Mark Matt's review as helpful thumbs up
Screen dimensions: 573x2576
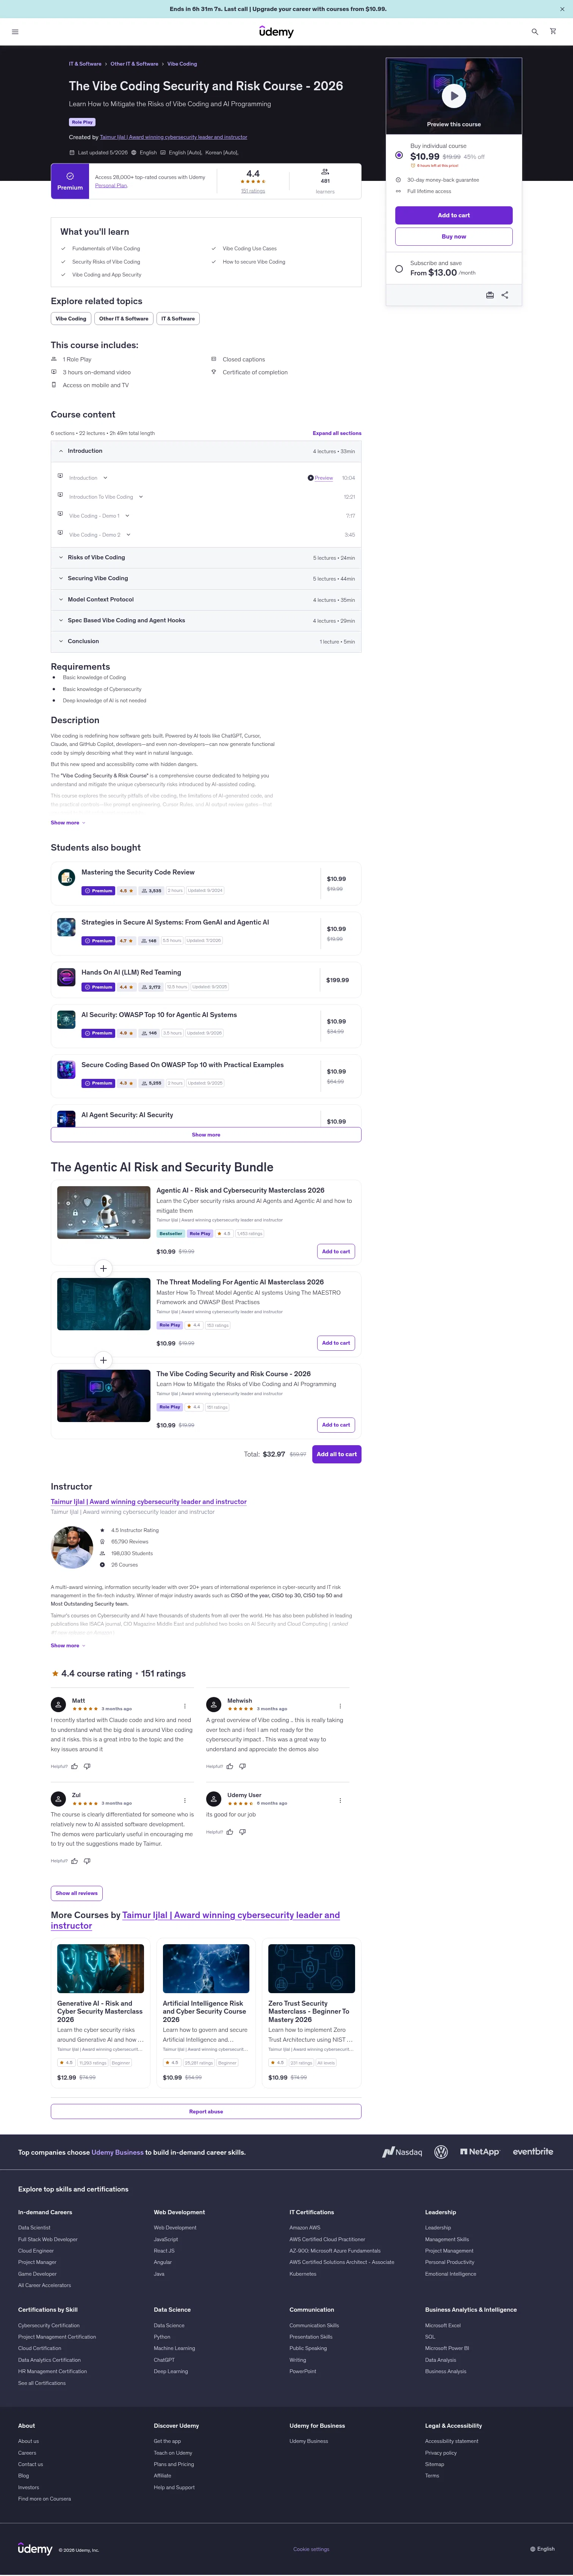click(x=74, y=1766)
